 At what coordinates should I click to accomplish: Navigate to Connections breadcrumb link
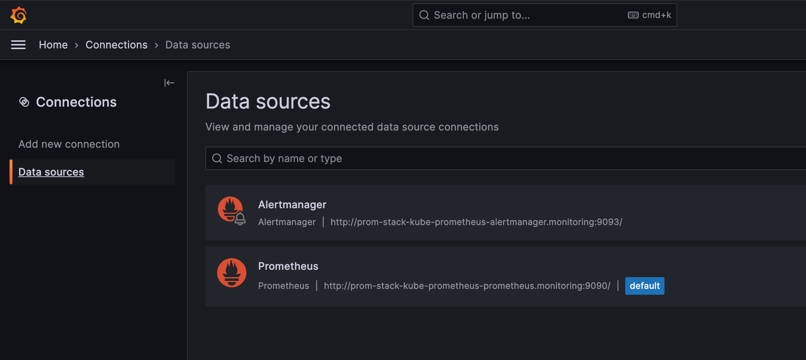pos(116,45)
